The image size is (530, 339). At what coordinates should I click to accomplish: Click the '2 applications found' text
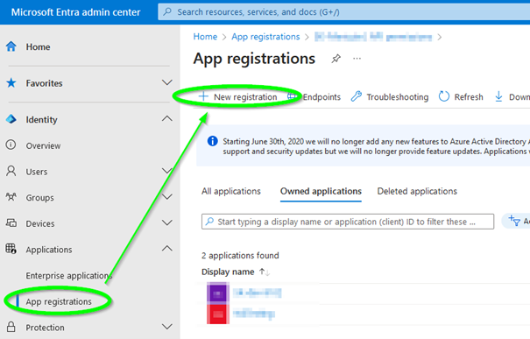240,256
